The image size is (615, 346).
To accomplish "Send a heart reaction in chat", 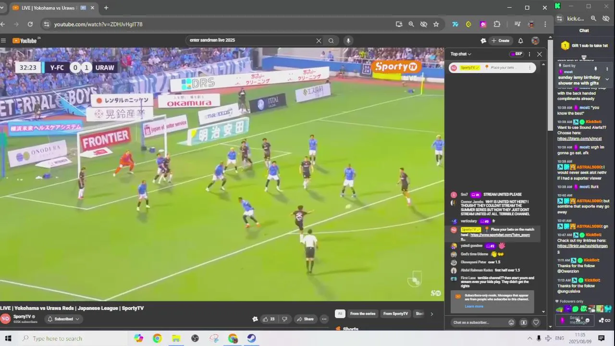I will (536, 322).
